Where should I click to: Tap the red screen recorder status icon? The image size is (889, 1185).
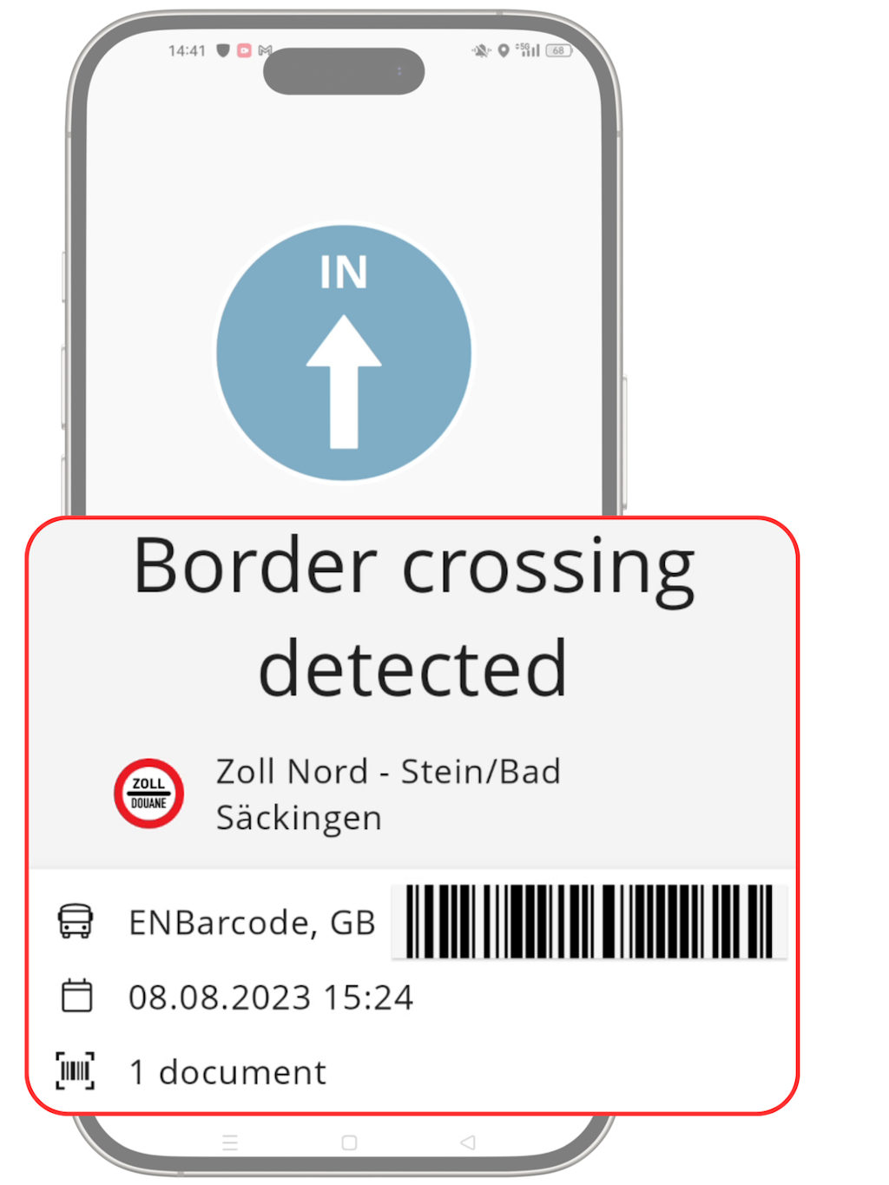pos(245,50)
